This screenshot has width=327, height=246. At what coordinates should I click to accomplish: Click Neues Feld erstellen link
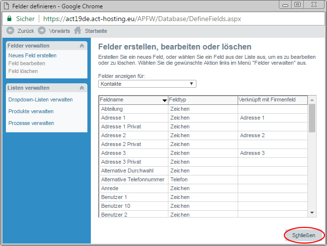point(32,55)
